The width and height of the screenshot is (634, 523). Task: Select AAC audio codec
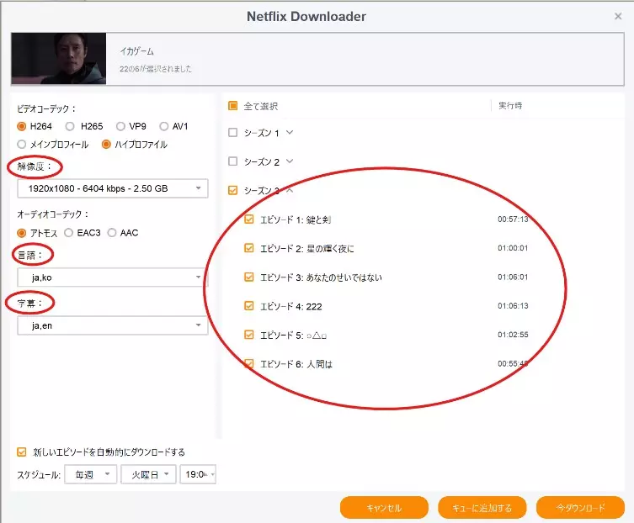112,233
